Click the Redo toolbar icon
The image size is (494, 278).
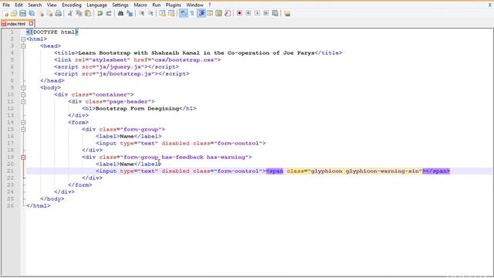pos(109,13)
